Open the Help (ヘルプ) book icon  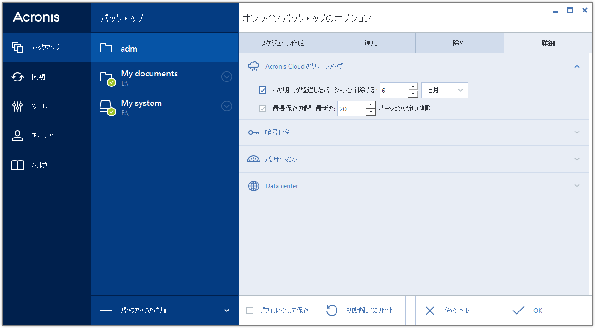(x=18, y=165)
